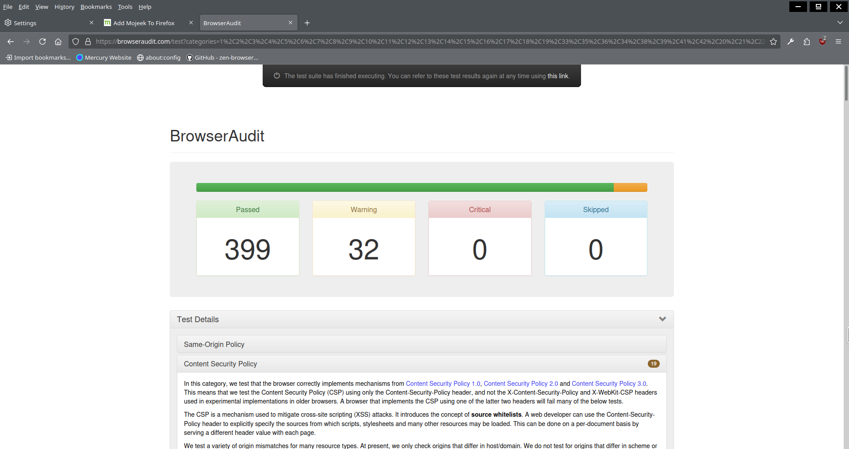This screenshot has height=449, width=849.
Task: Click the BrowserAudit page heading
Action: point(217,136)
